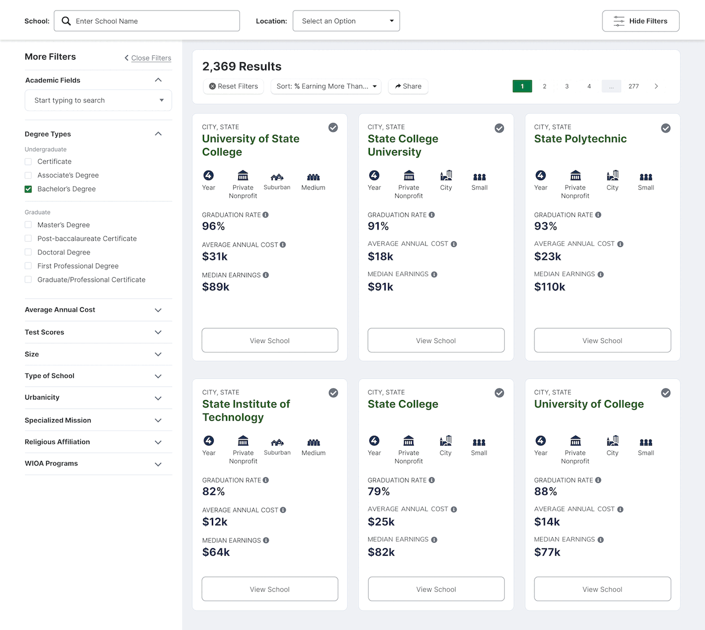The image size is (705, 630).
Task: Open the Sort by dropdown
Action: (x=326, y=86)
